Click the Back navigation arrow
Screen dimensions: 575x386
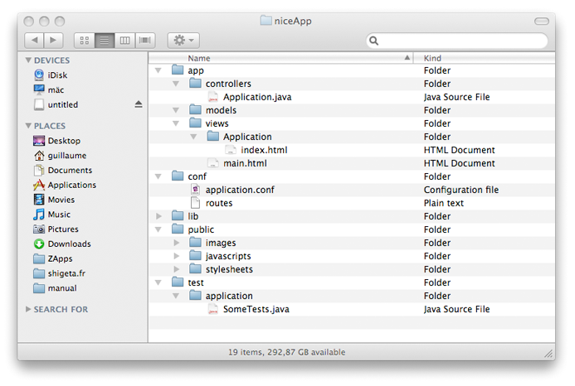point(35,40)
